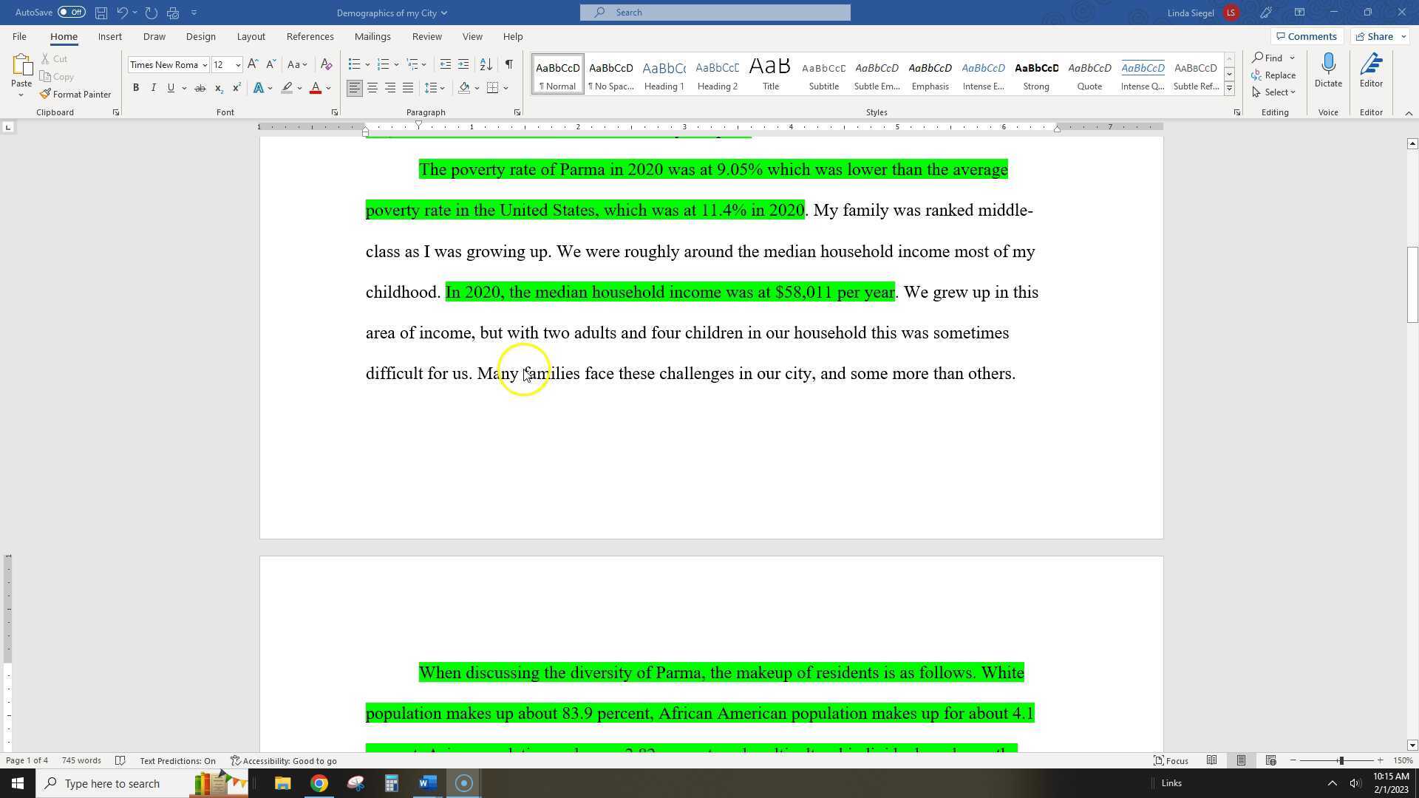This screenshot has width=1419, height=798.
Task: Click the title bar Search box
Action: (715, 13)
